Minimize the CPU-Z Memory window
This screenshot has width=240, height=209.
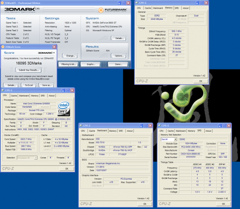tap(197, 3)
